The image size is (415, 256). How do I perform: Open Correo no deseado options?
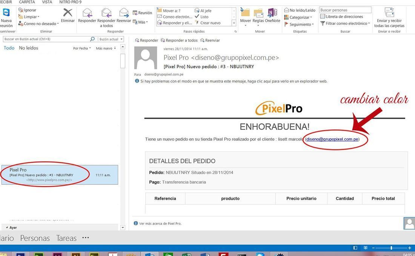38,23
